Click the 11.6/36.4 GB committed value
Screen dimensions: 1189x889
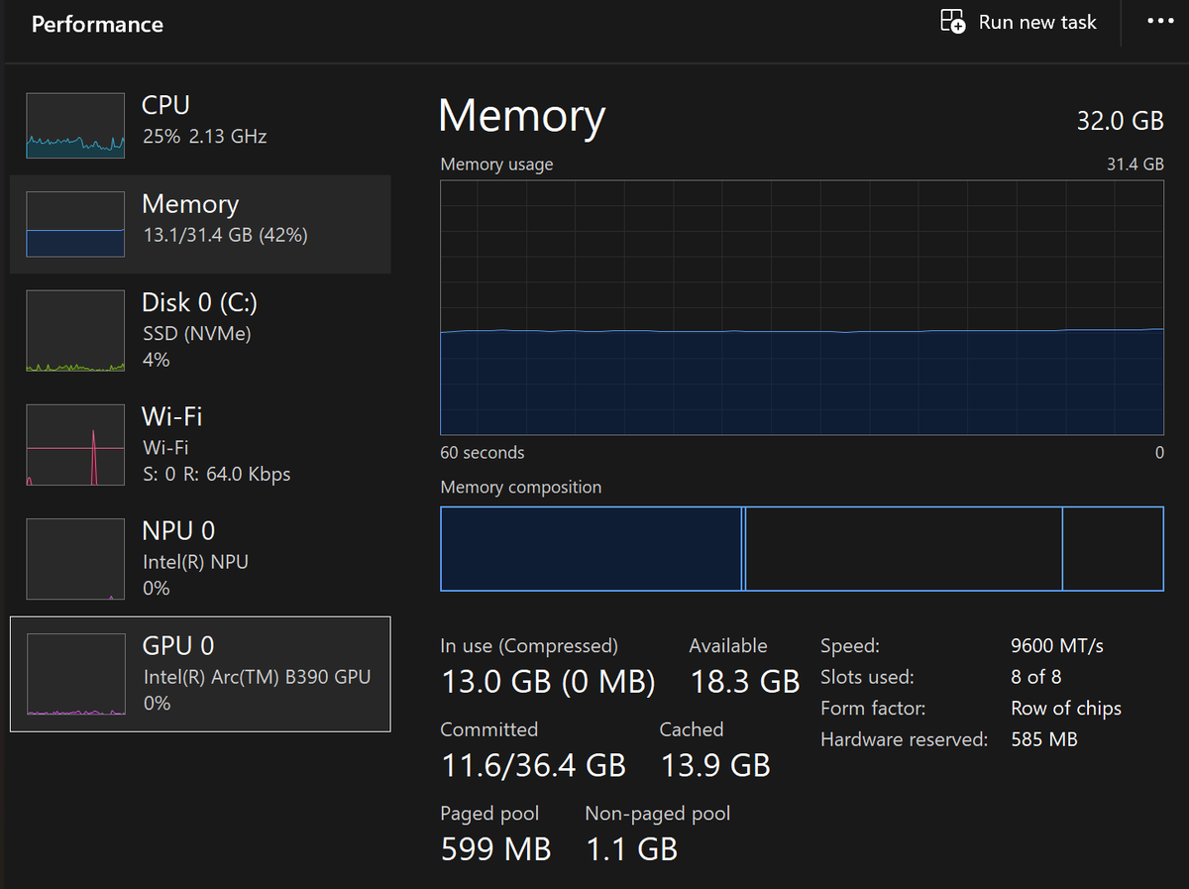click(x=533, y=765)
